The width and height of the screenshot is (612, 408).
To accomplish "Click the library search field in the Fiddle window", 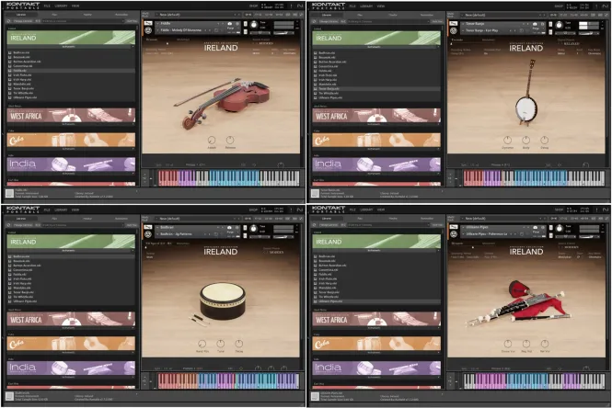I will point(83,21).
